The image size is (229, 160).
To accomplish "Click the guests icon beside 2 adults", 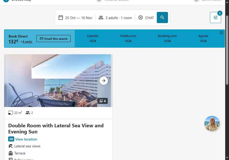I will (x=101, y=18).
